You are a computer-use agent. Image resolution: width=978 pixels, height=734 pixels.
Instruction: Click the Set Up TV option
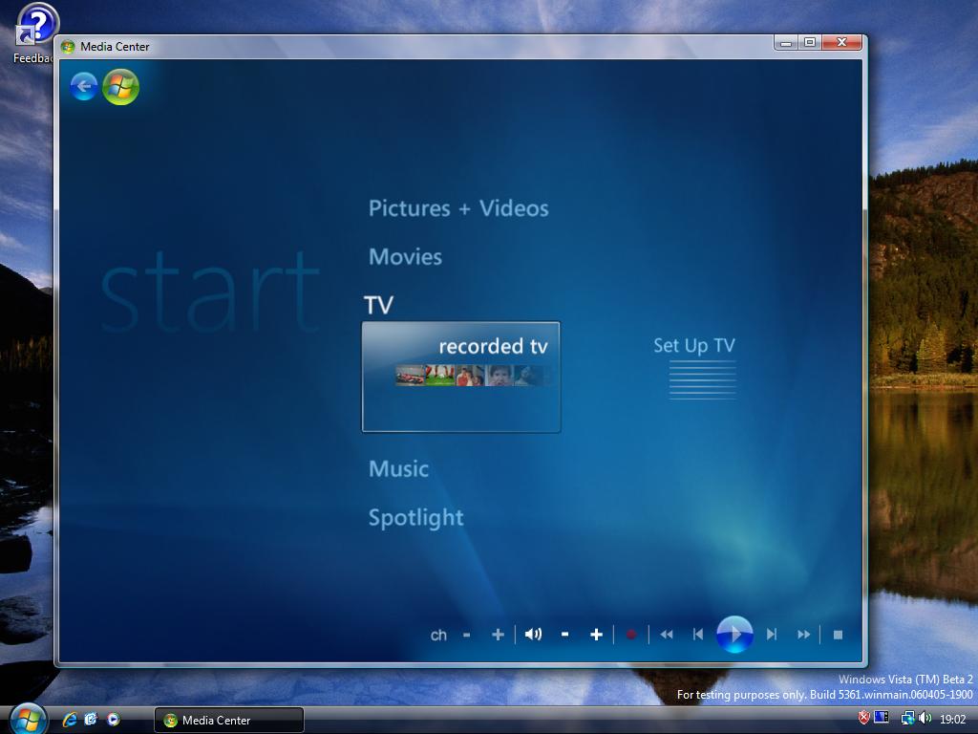(x=694, y=345)
